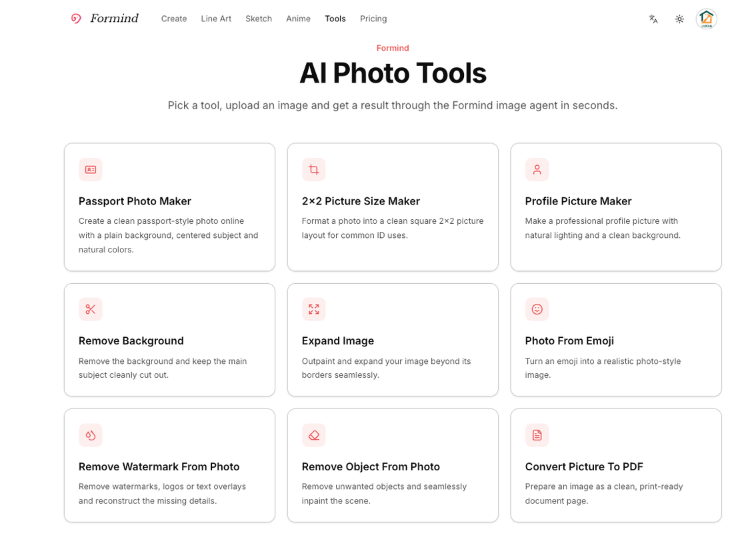Screen dimensions: 744x533
Task: Click the Formind wordmark in header
Action: 115,19
